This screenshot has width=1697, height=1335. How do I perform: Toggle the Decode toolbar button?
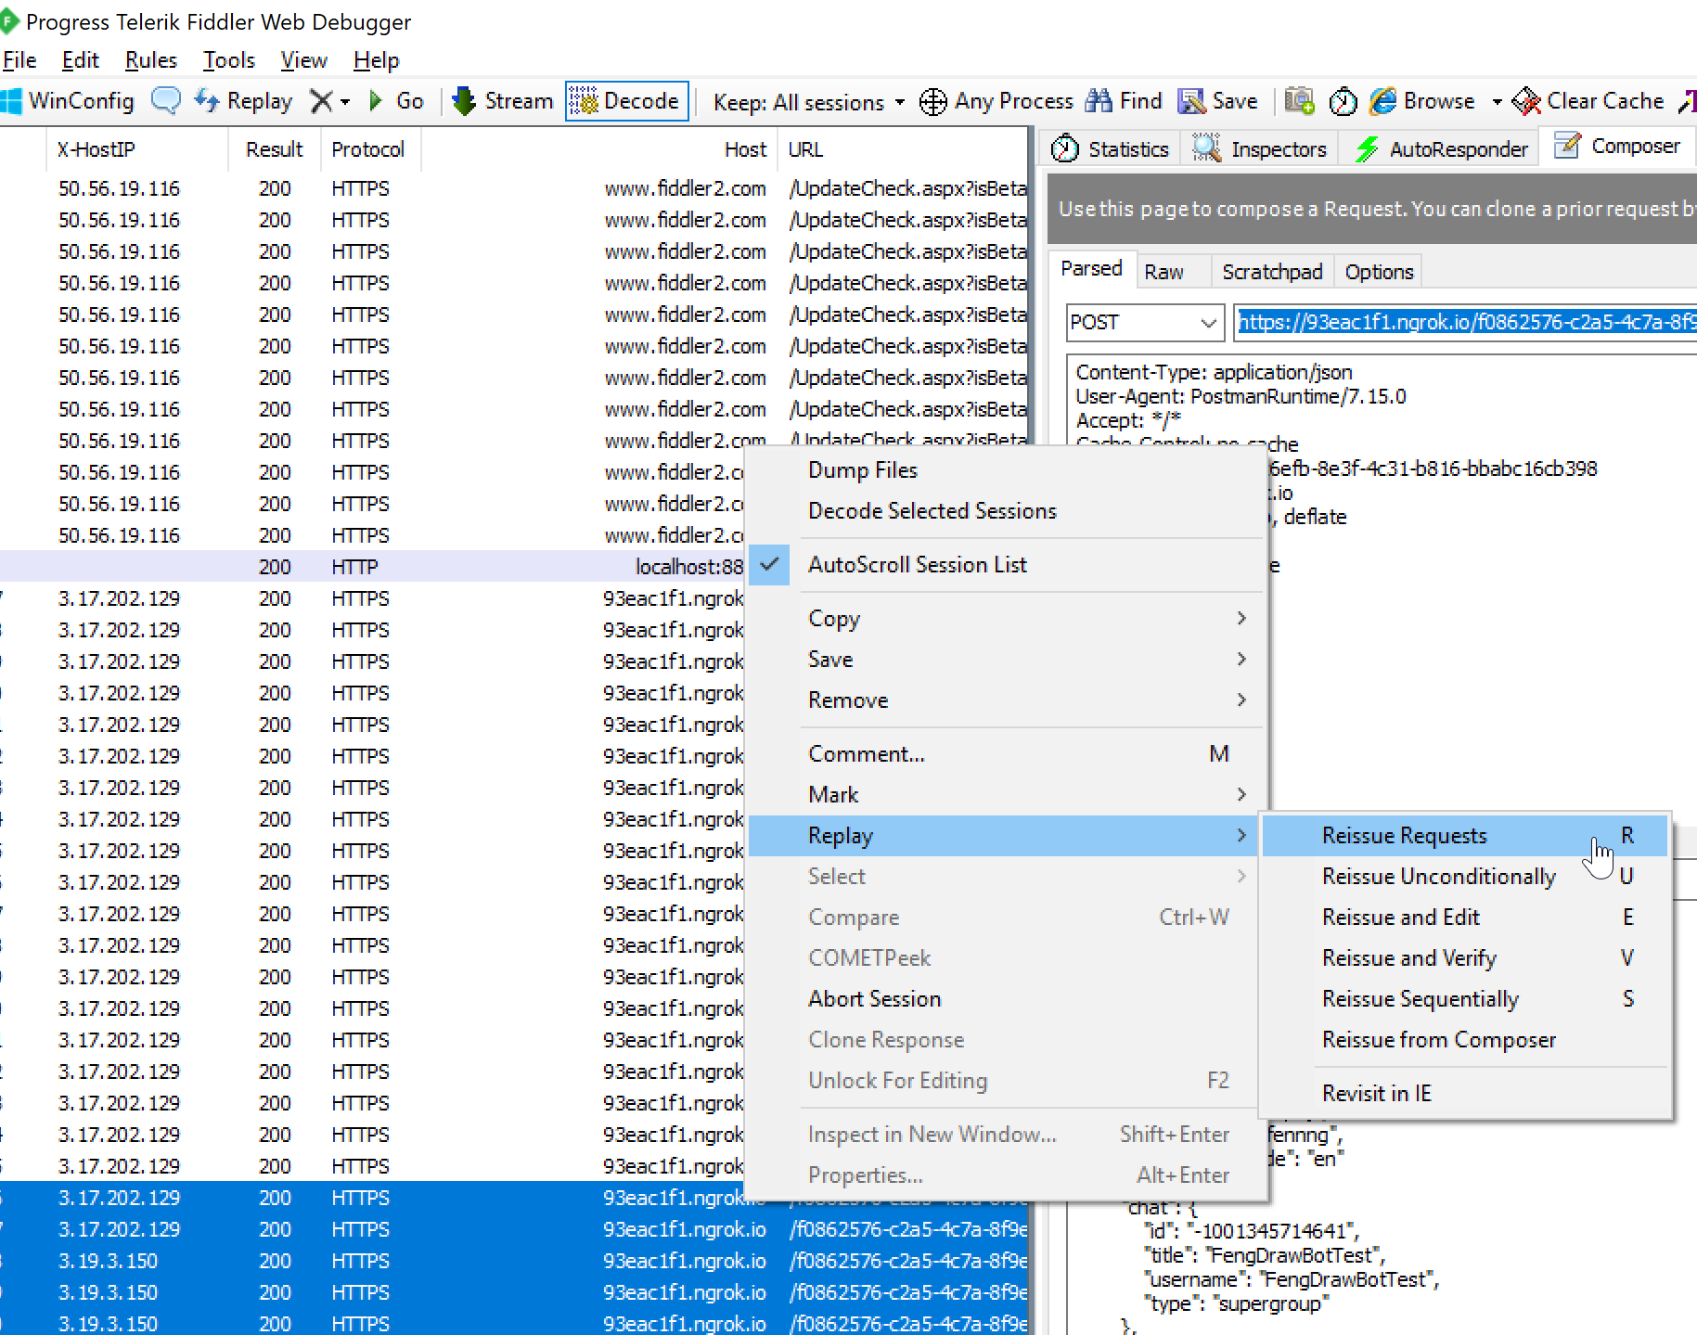(626, 101)
